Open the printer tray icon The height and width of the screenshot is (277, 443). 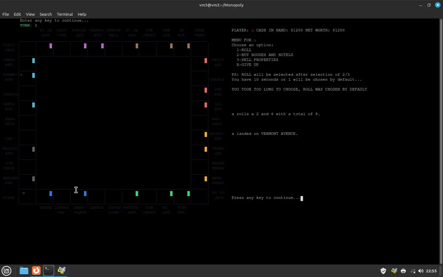tap(403, 271)
